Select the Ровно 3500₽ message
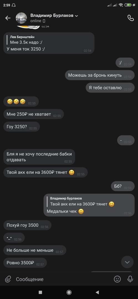138x299 pixels. coord(25,263)
